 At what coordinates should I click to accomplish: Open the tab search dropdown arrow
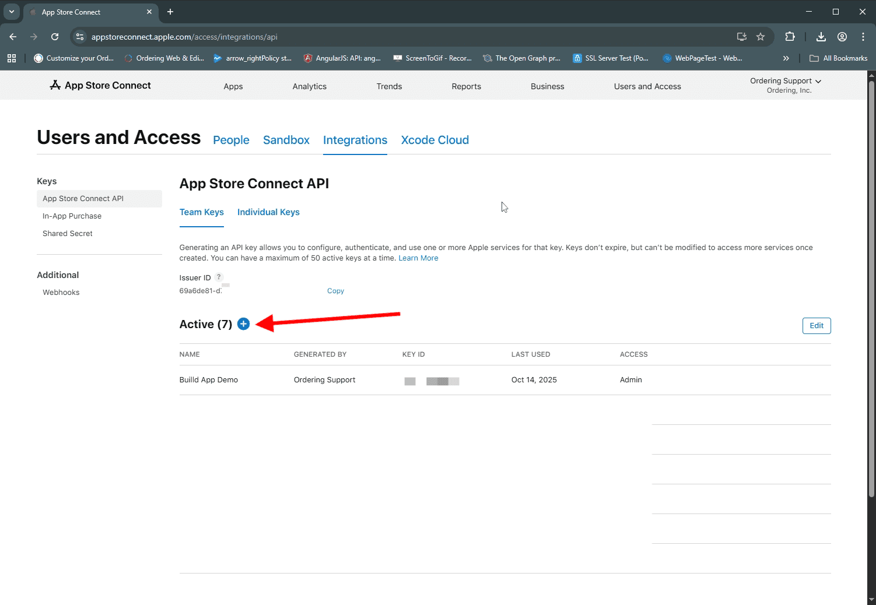point(12,12)
